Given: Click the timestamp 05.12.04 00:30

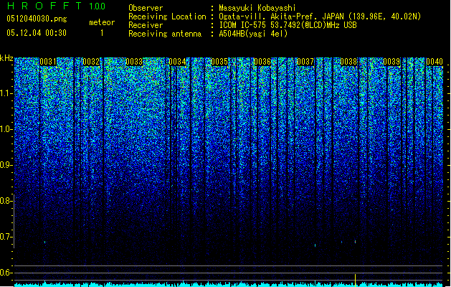Looking at the screenshot, I should [37, 33].
